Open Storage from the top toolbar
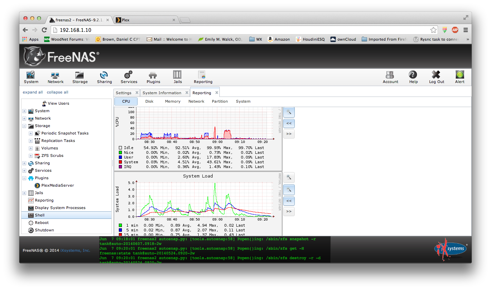 (80, 77)
